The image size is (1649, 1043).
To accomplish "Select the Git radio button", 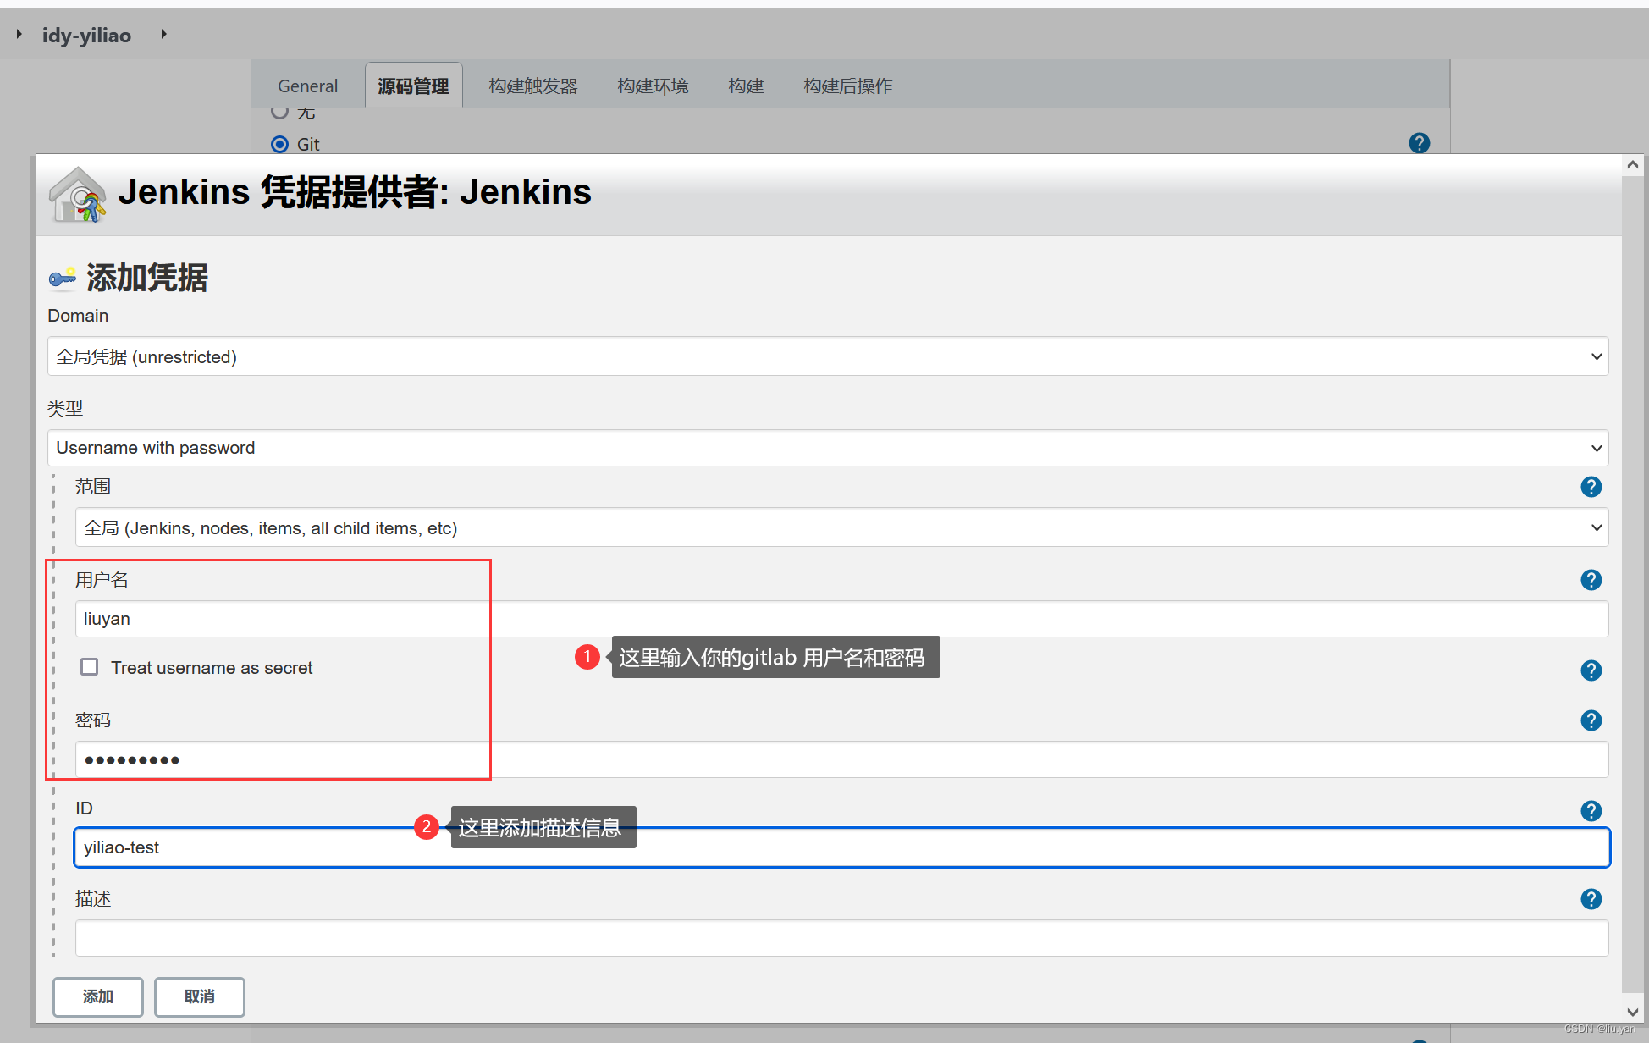I will tap(279, 144).
